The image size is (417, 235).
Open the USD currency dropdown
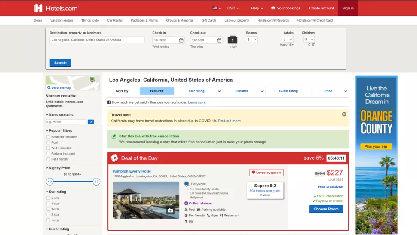click(233, 8)
